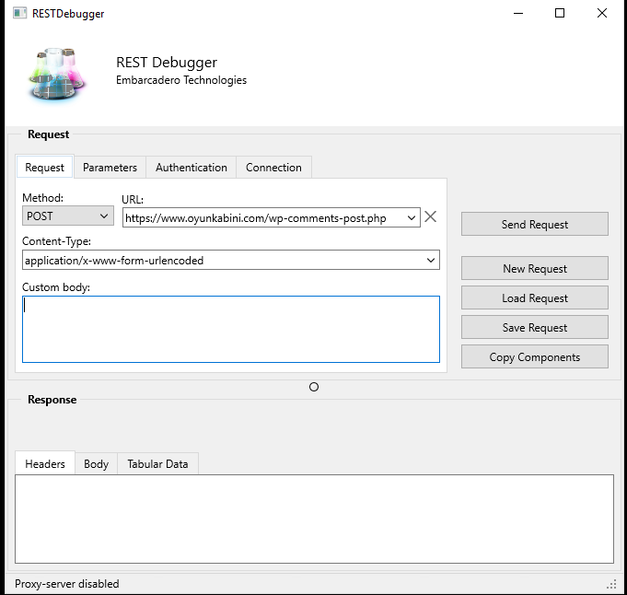This screenshot has width=627, height=595.
Task: Click the 'Content-Type:' label
Action: coord(56,241)
